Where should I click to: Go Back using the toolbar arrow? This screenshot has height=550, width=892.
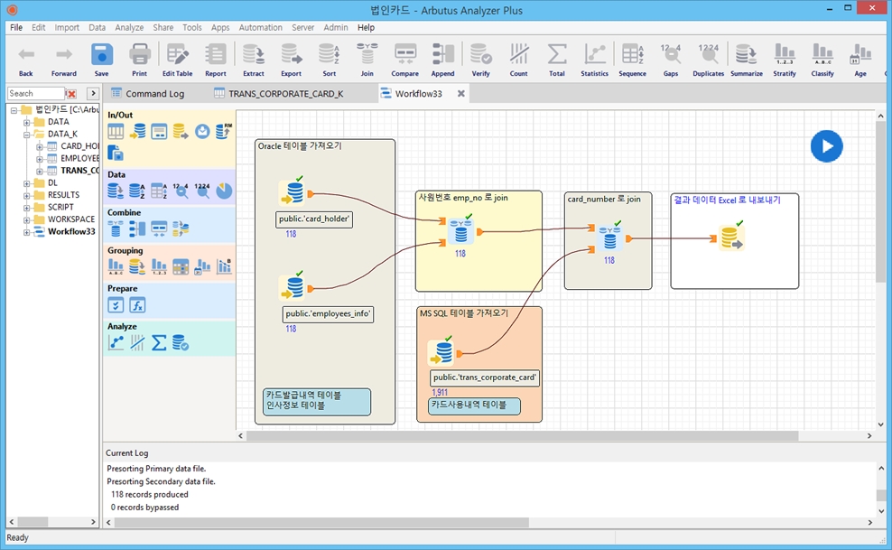(26, 54)
